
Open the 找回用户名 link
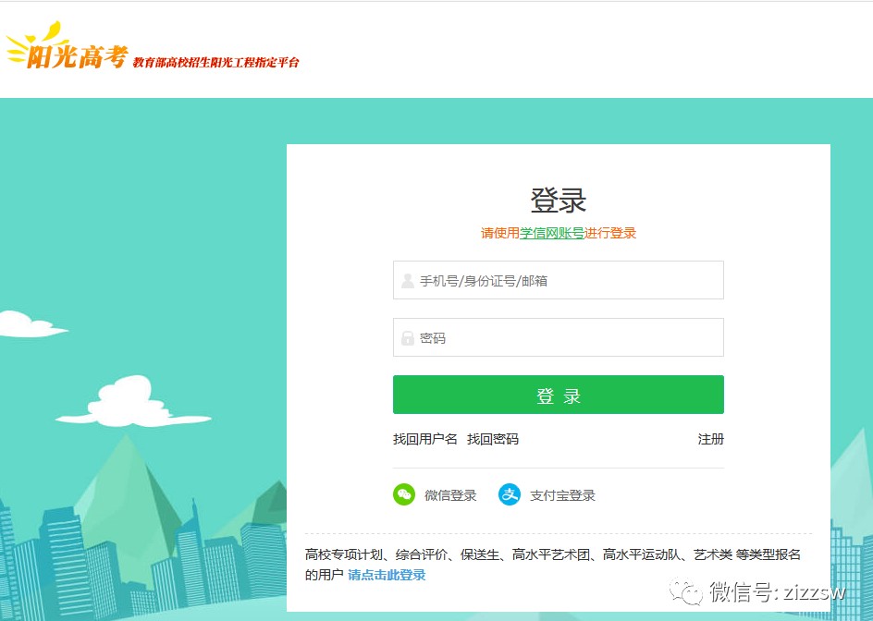[424, 440]
